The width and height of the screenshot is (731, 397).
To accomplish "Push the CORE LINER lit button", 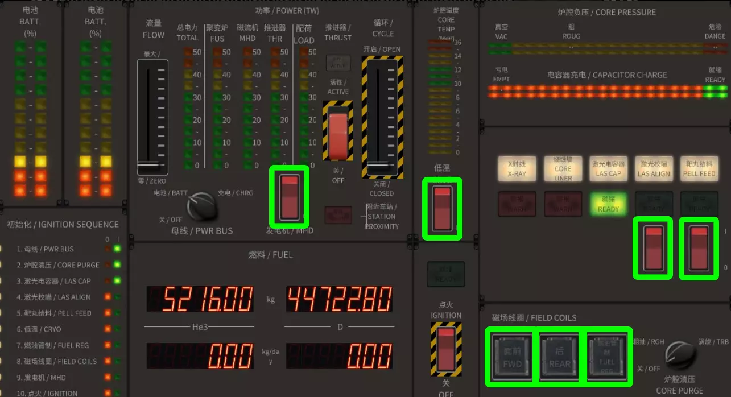I will 563,169.
